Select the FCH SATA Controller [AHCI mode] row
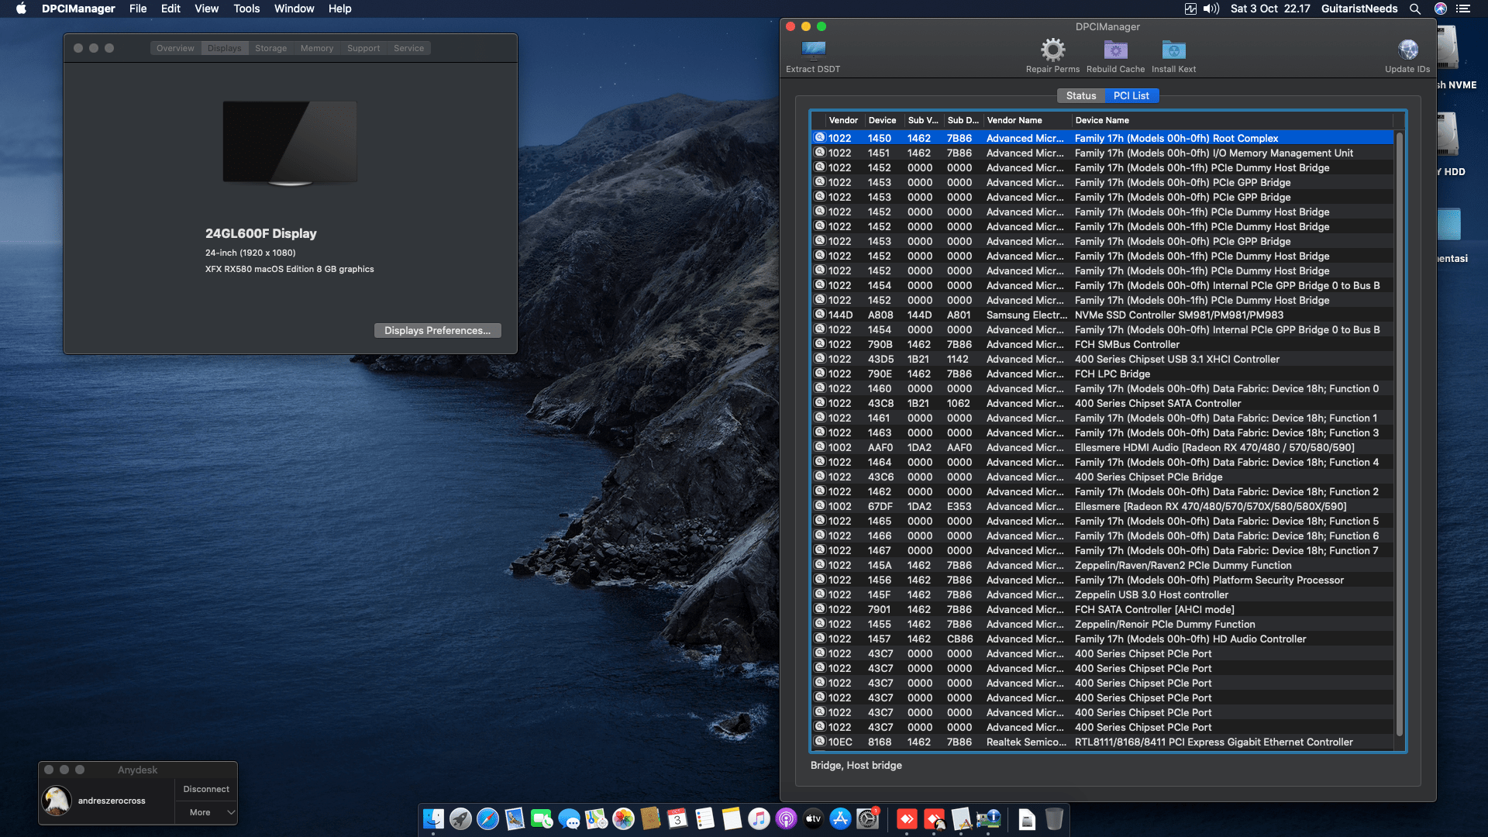 click(x=1103, y=609)
